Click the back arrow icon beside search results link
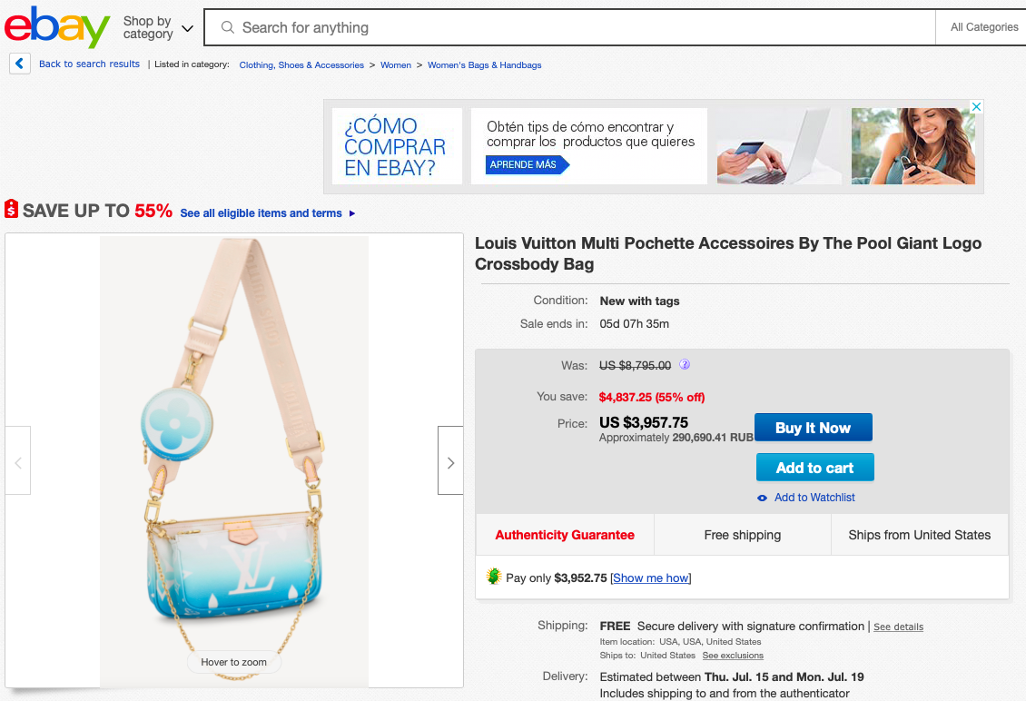Image resolution: width=1026 pixels, height=701 pixels. (x=20, y=64)
